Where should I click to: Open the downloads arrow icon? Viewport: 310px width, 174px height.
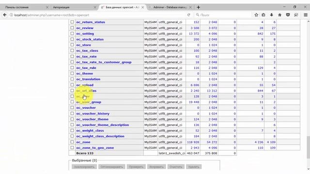point(271,15)
